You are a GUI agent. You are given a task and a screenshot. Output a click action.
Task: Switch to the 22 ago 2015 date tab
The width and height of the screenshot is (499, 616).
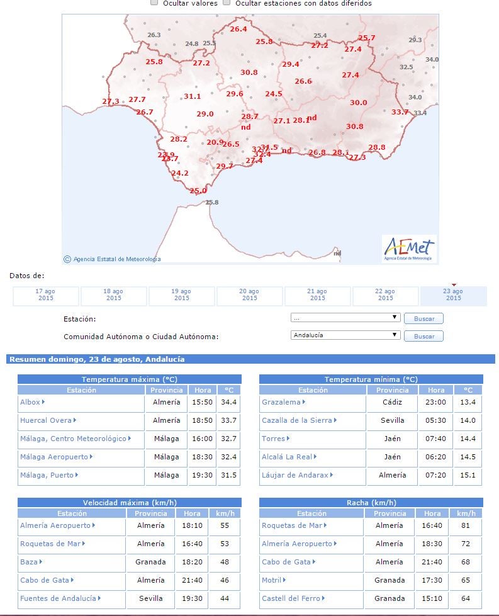(385, 295)
